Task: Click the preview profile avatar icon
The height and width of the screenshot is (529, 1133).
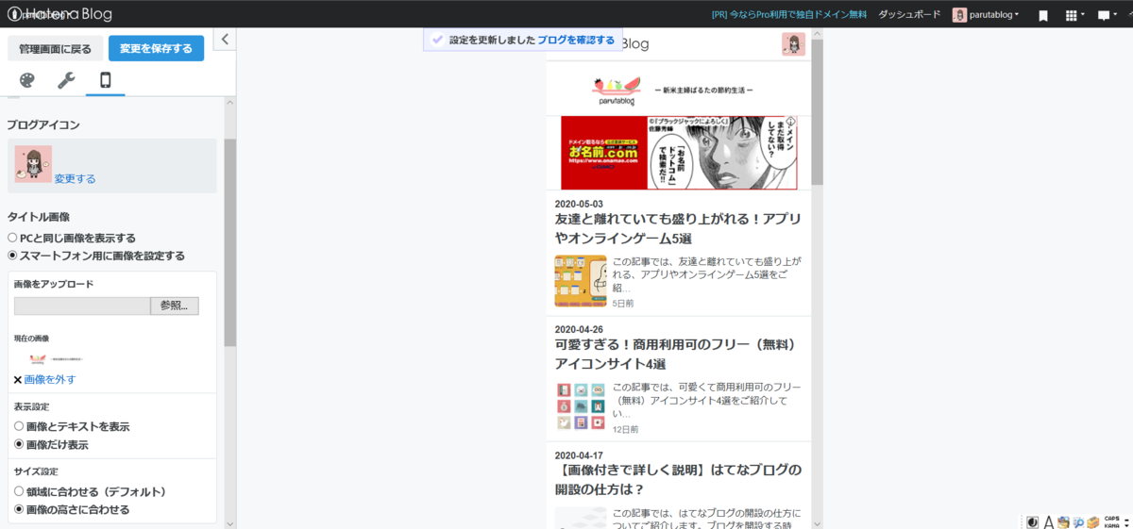Action: (793, 43)
